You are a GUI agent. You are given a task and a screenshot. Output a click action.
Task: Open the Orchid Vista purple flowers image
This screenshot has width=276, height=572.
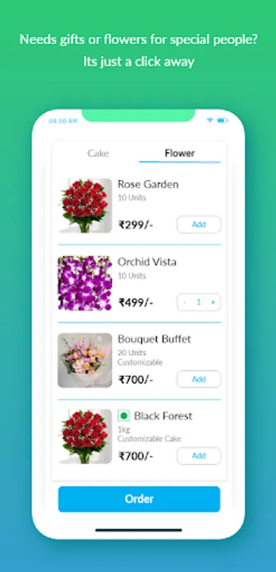tap(85, 283)
